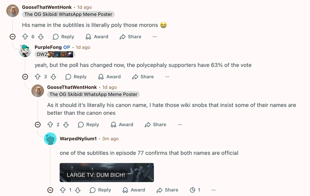Award GooseThatWentHonk's top comment
This screenshot has width=310, height=196.
97,37
